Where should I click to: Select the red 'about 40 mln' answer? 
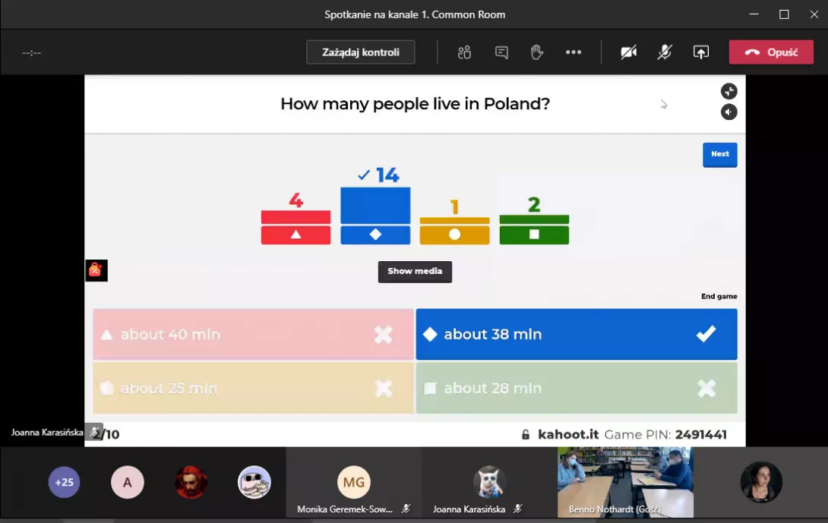tap(253, 334)
